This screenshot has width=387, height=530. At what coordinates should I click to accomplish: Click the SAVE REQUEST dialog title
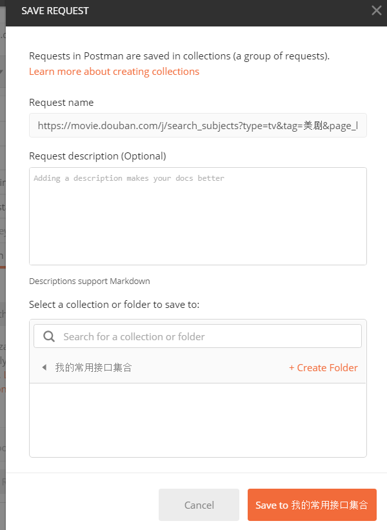point(55,11)
